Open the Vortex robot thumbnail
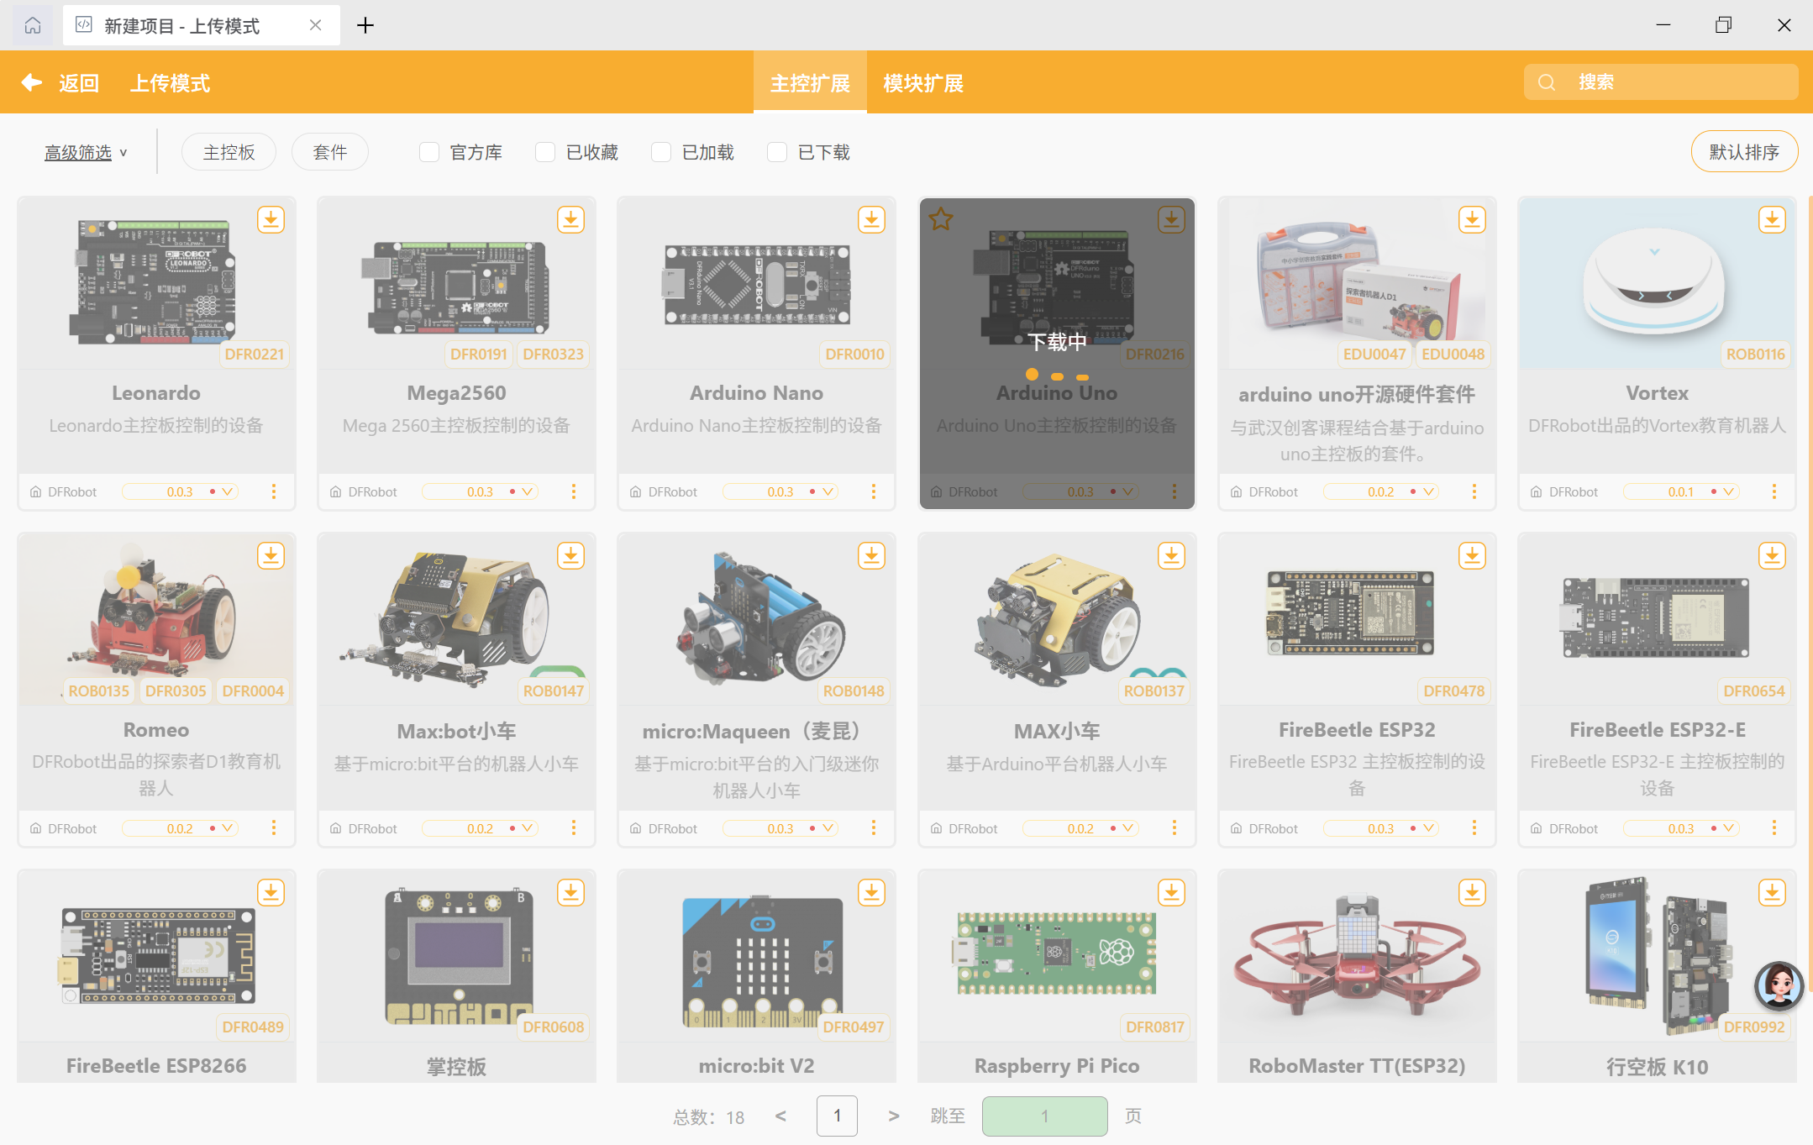 tap(1655, 286)
